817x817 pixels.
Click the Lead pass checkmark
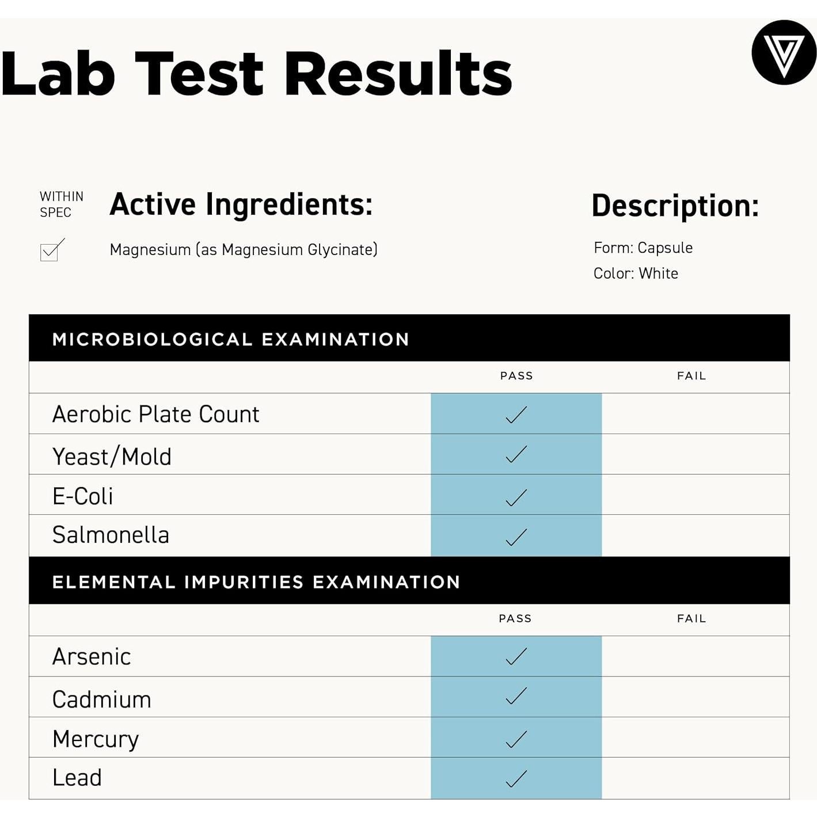coord(516,778)
